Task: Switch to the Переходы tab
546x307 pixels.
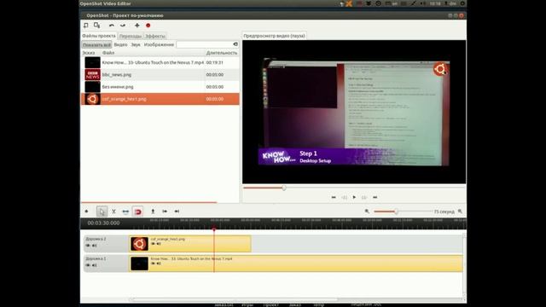Action: pos(131,36)
